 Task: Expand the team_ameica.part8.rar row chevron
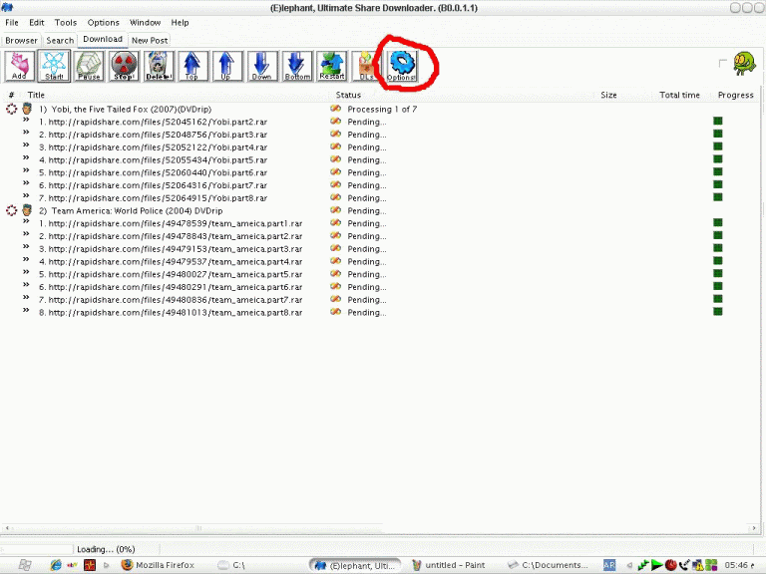click(27, 312)
